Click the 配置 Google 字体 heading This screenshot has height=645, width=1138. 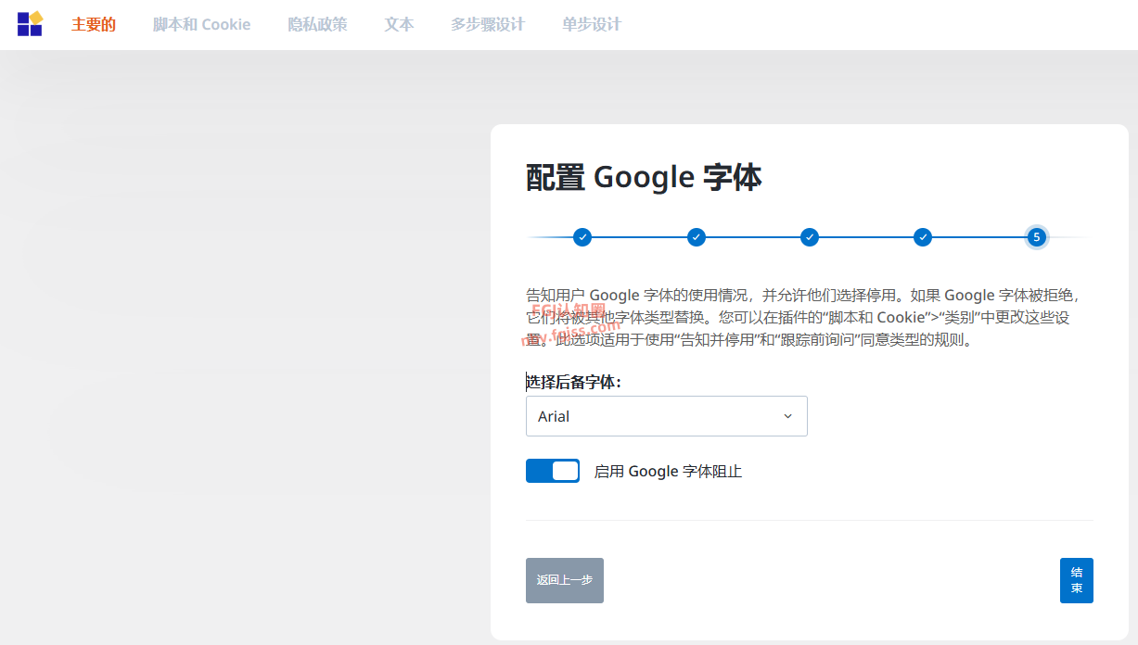tap(644, 177)
